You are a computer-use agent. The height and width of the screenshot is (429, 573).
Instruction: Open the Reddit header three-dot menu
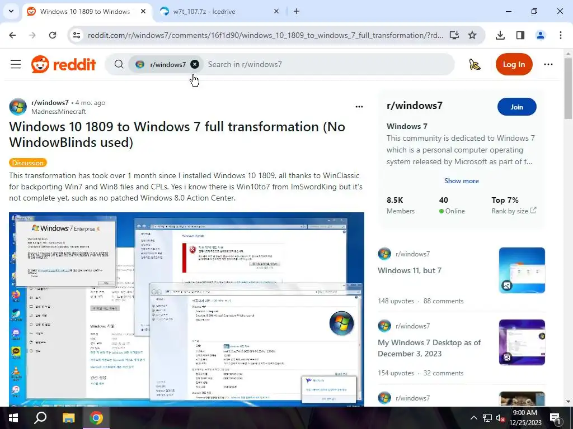[548, 65]
